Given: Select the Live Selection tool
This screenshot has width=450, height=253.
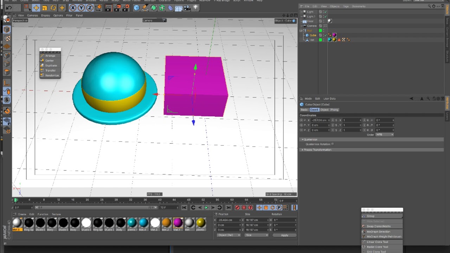Looking at the screenshot, I should click(x=27, y=7).
